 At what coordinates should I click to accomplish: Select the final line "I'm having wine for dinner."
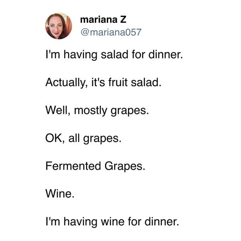(112, 222)
